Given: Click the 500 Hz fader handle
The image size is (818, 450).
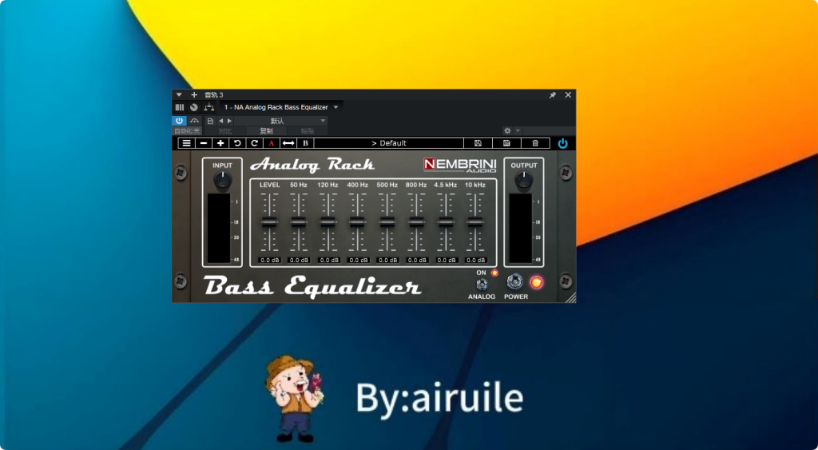Looking at the screenshot, I should (x=387, y=222).
